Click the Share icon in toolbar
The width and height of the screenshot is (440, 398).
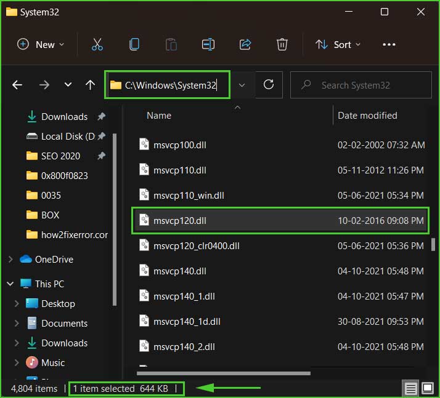tap(245, 44)
